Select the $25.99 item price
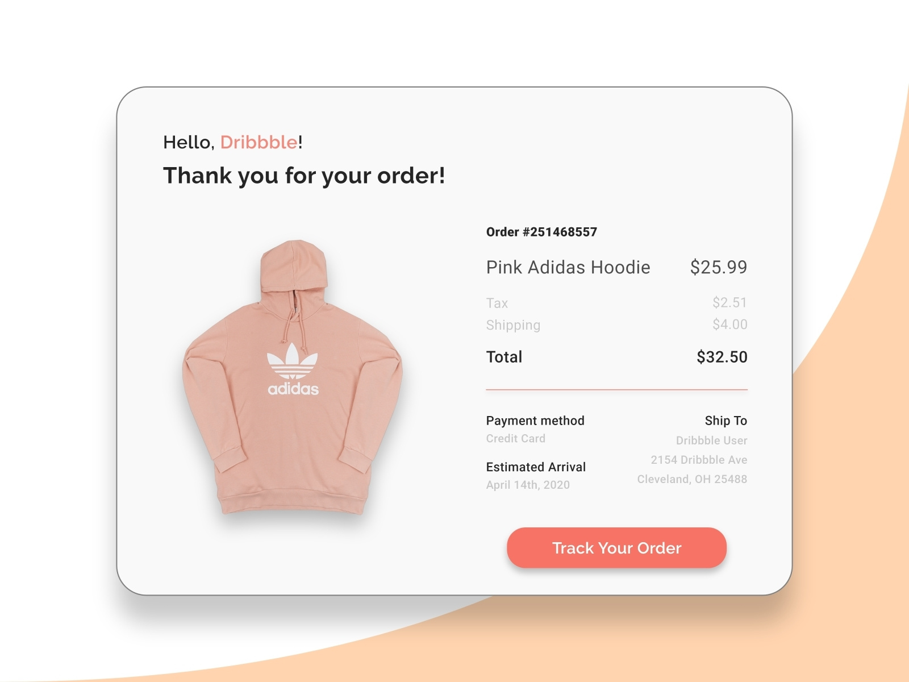This screenshot has height=682, width=909. 719,267
